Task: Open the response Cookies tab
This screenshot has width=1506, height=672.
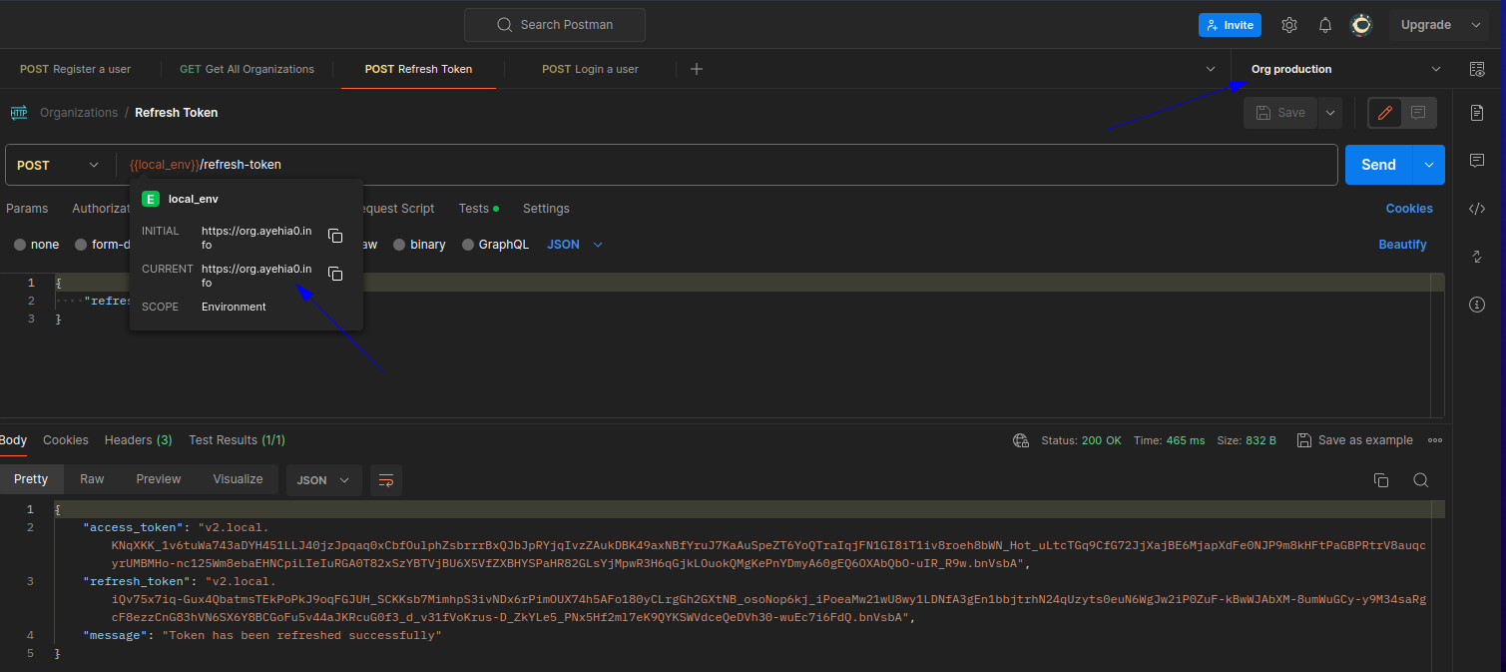Action: (x=66, y=440)
